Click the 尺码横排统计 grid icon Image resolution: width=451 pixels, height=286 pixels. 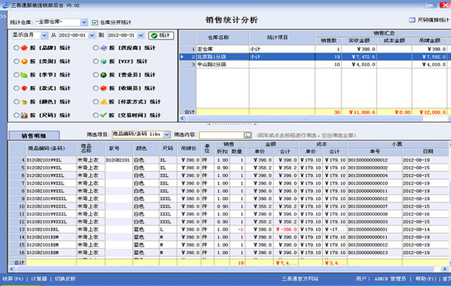tap(412, 20)
